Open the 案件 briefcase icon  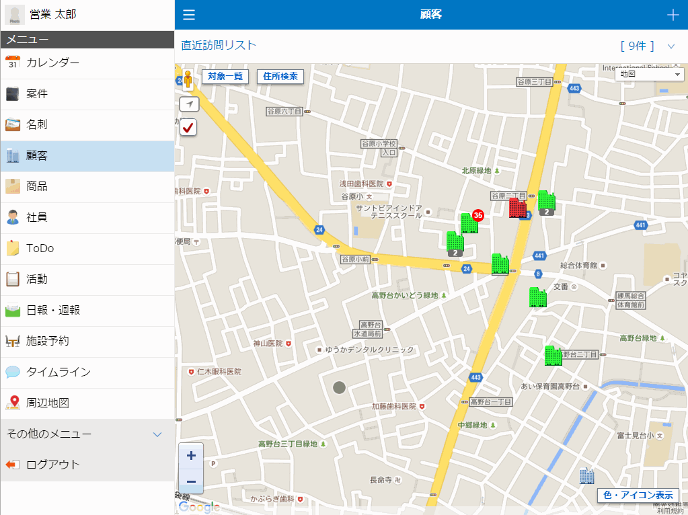[x=13, y=94]
